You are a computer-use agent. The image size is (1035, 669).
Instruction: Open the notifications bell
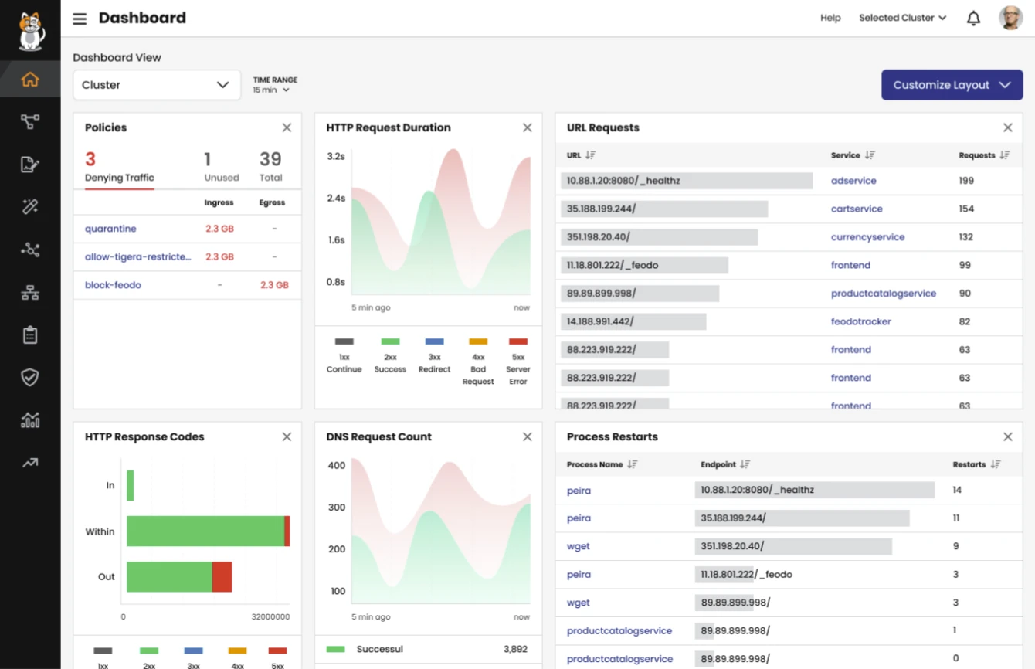(x=973, y=19)
